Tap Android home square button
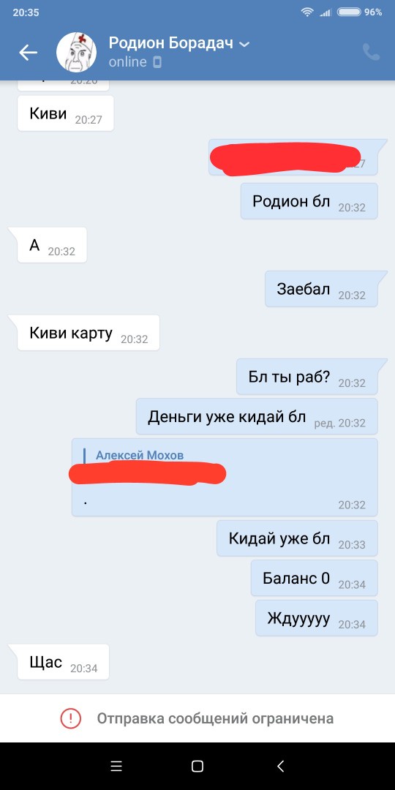The image size is (395, 790). pyautogui.click(x=197, y=767)
